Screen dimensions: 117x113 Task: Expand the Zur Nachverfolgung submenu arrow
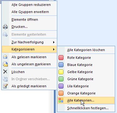(x=54, y=42)
